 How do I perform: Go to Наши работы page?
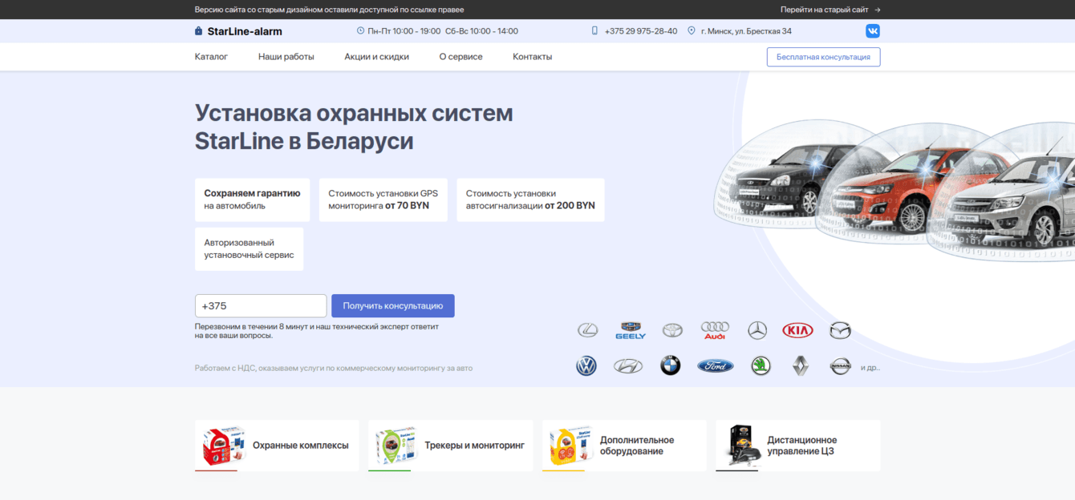click(286, 57)
